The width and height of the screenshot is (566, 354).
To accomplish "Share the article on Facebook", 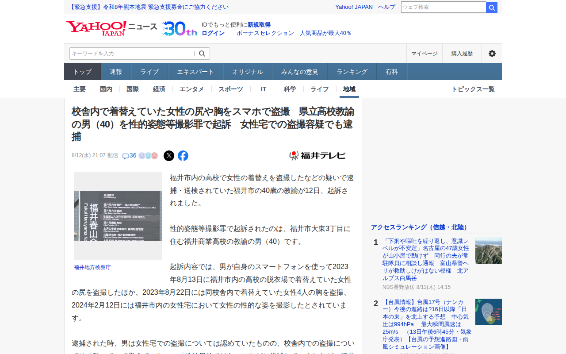I will (x=183, y=156).
